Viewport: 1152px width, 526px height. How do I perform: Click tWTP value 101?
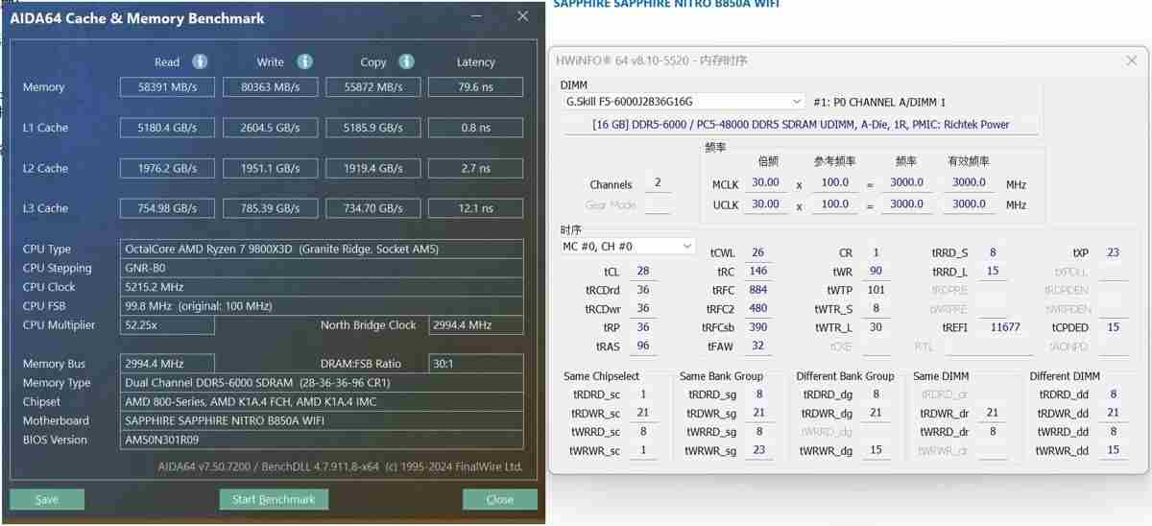click(876, 290)
